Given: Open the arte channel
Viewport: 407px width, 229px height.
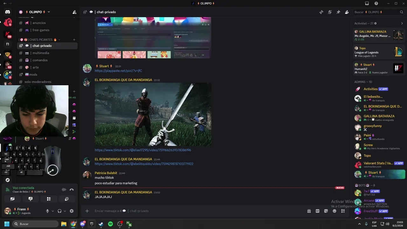Looking at the screenshot, I should click(x=47, y=67).
